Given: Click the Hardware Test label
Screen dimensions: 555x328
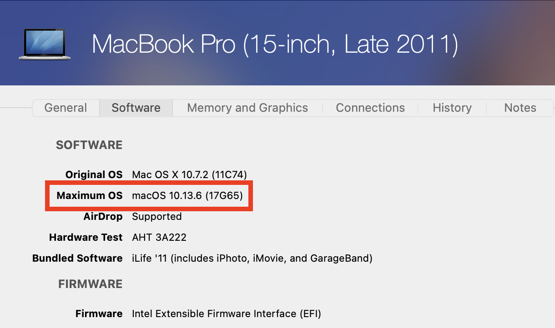Looking at the screenshot, I should point(86,238).
